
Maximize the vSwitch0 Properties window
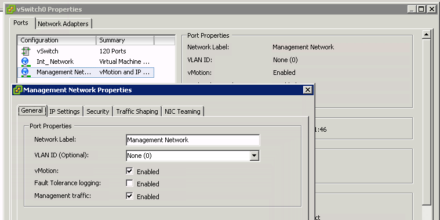tap(421, 9)
